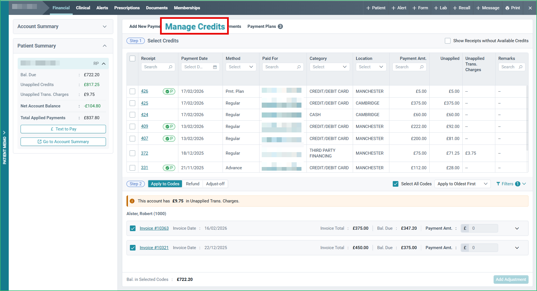Tick the select-all receipts header checkbox

coord(132,58)
